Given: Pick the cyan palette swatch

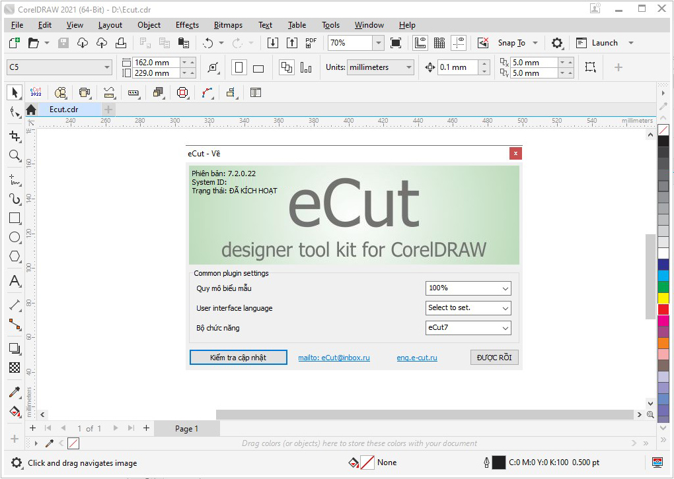Looking at the screenshot, I should click(x=663, y=276).
